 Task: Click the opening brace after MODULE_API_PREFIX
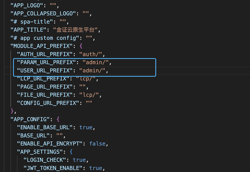tap(80, 46)
